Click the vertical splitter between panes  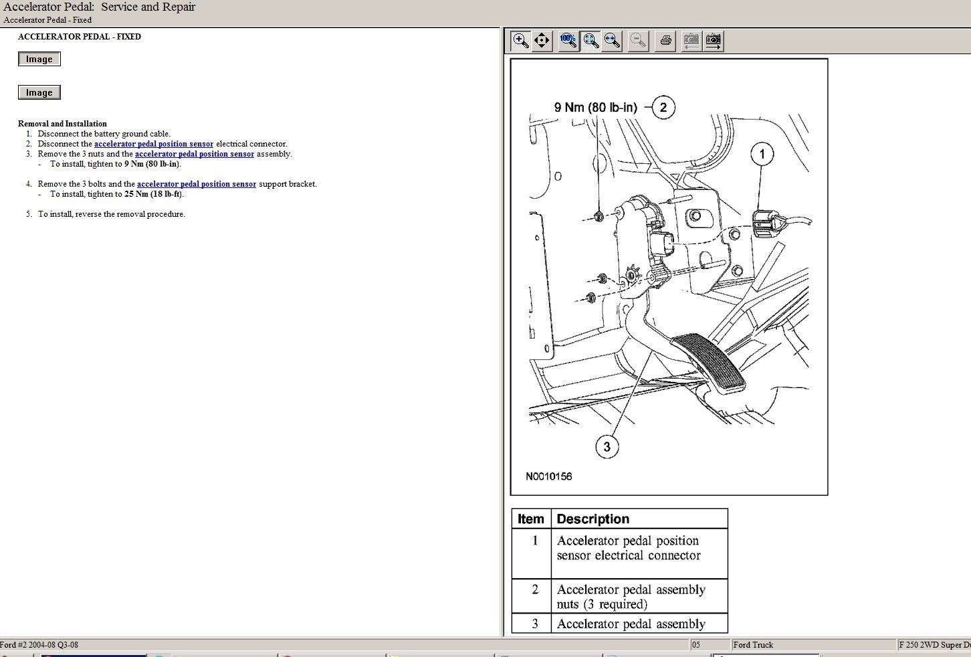coord(502,335)
